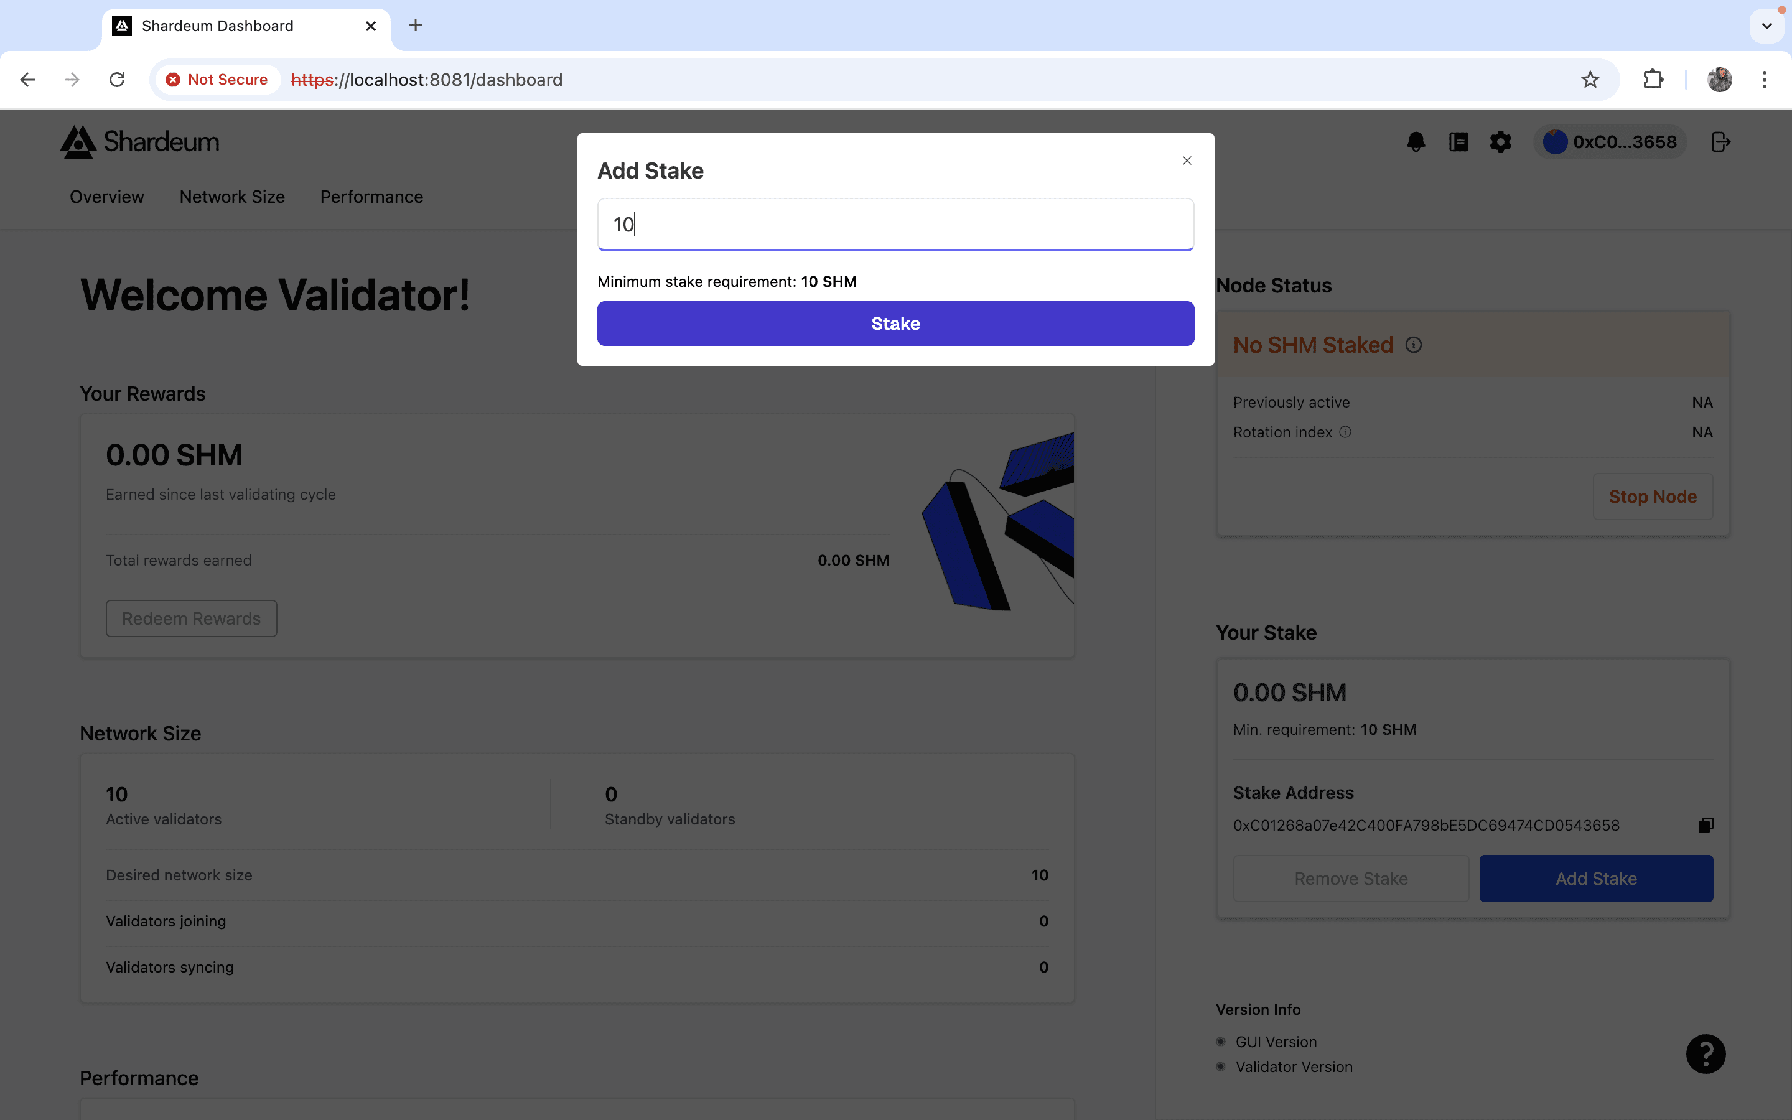Log out using the exit icon
The image size is (1792, 1120).
(1721, 142)
